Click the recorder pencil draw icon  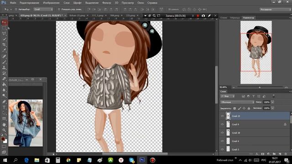click(209, 16)
